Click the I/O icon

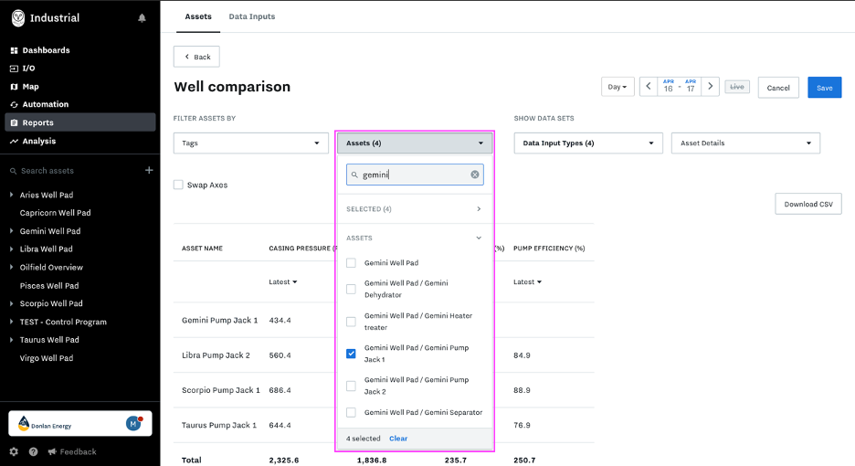15,69
